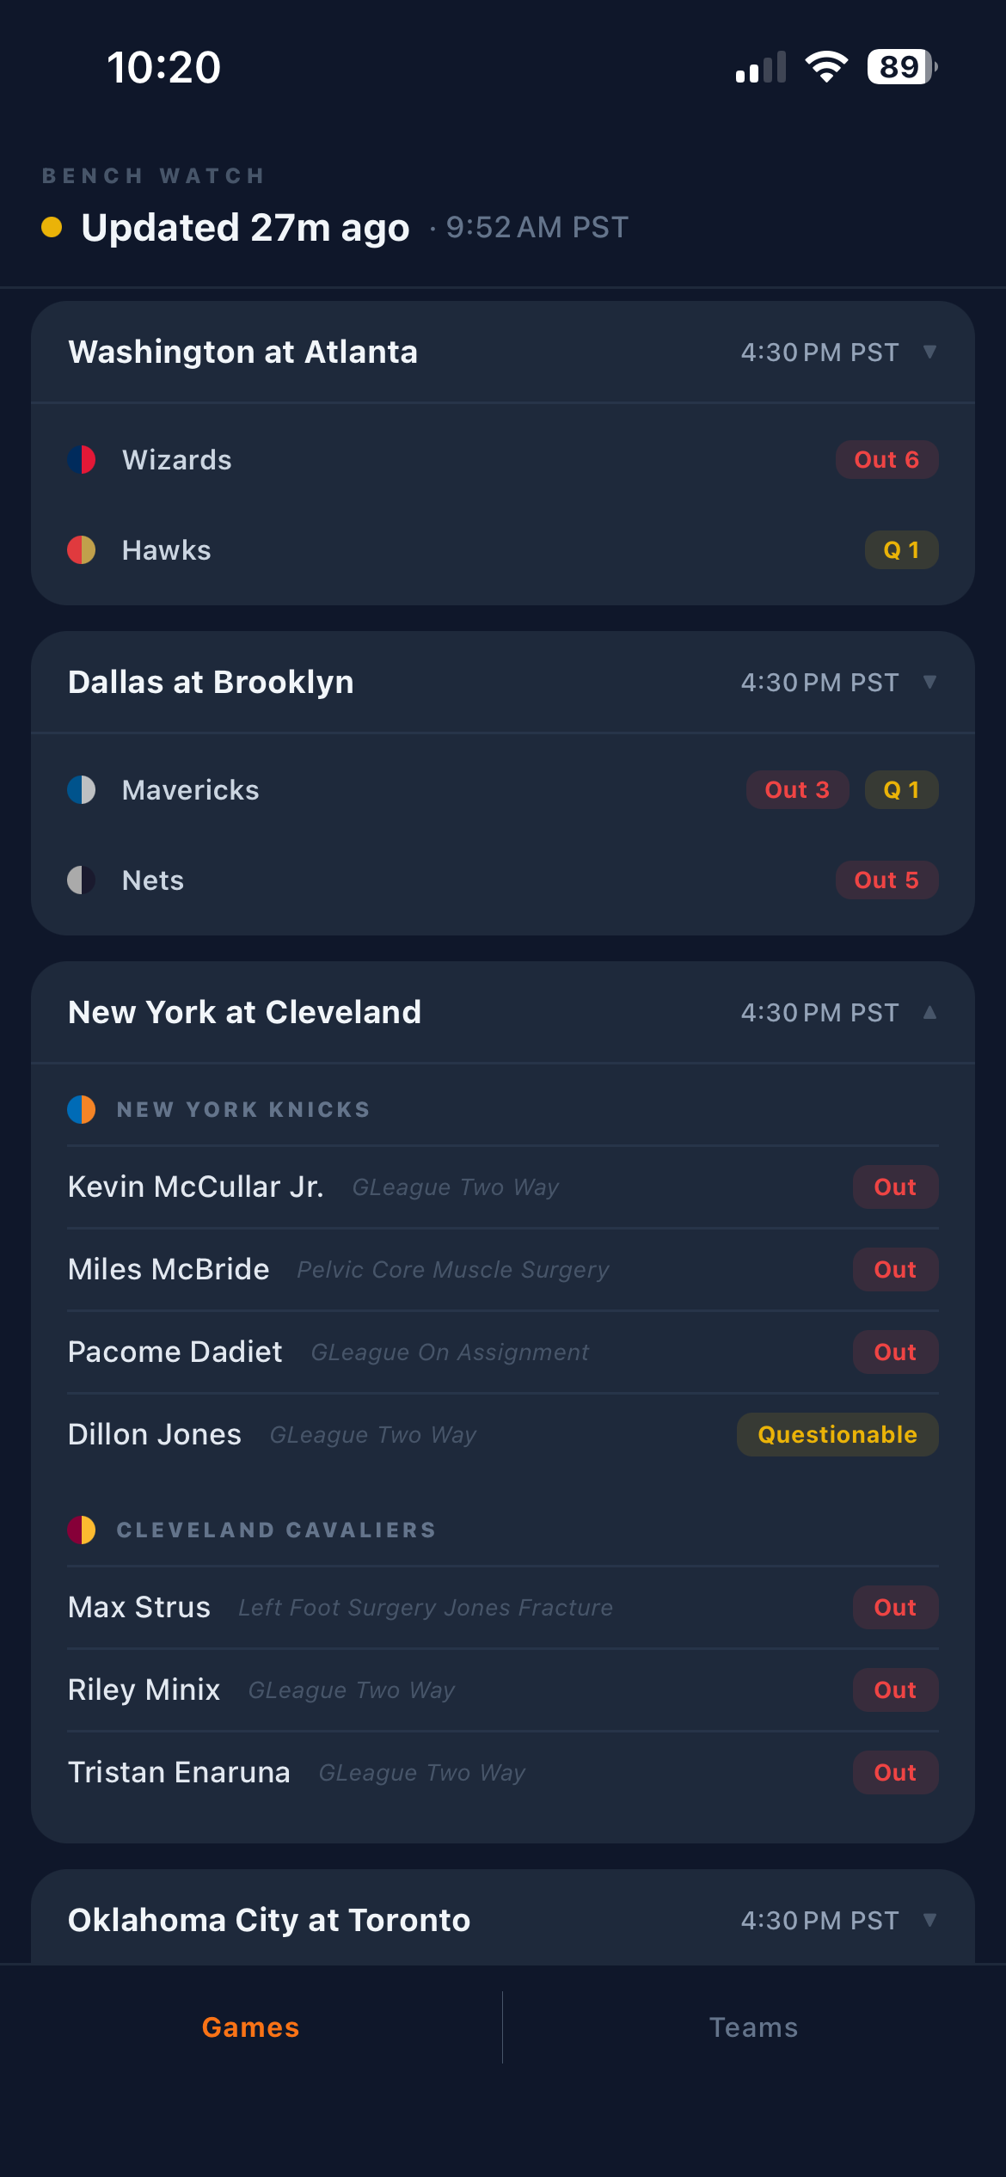1006x2177 pixels.
Task: Toggle the Out badge for Miles McBride
Action: (894, 1269)
